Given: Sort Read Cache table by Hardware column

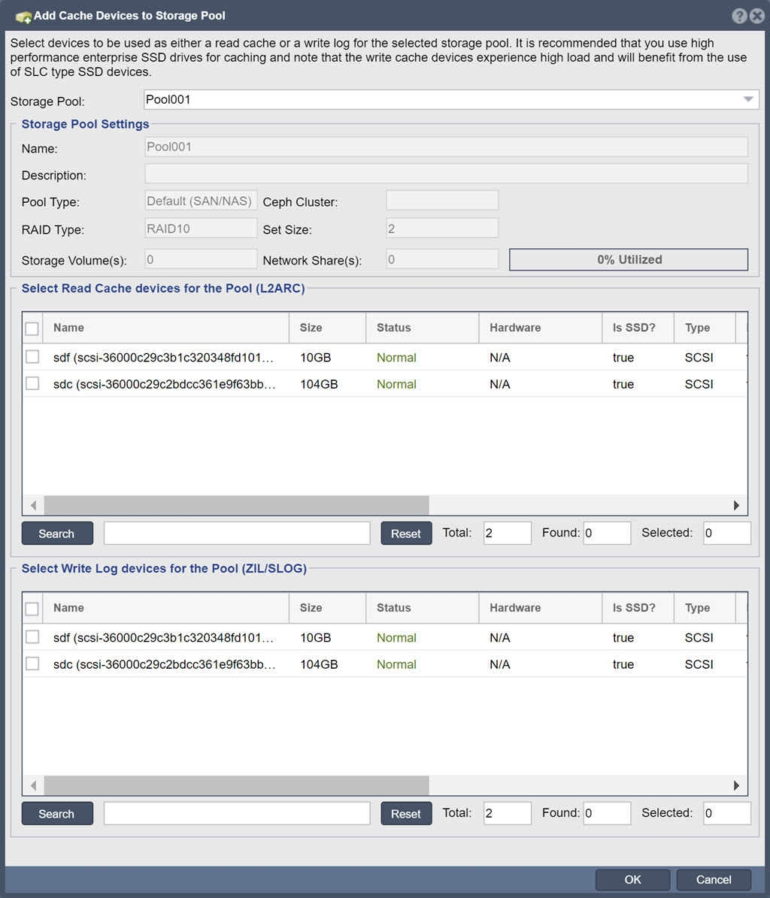Looking at the screenshot, I should point(541,328).
